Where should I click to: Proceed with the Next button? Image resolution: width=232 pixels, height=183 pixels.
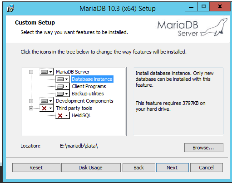pos(173,168)
